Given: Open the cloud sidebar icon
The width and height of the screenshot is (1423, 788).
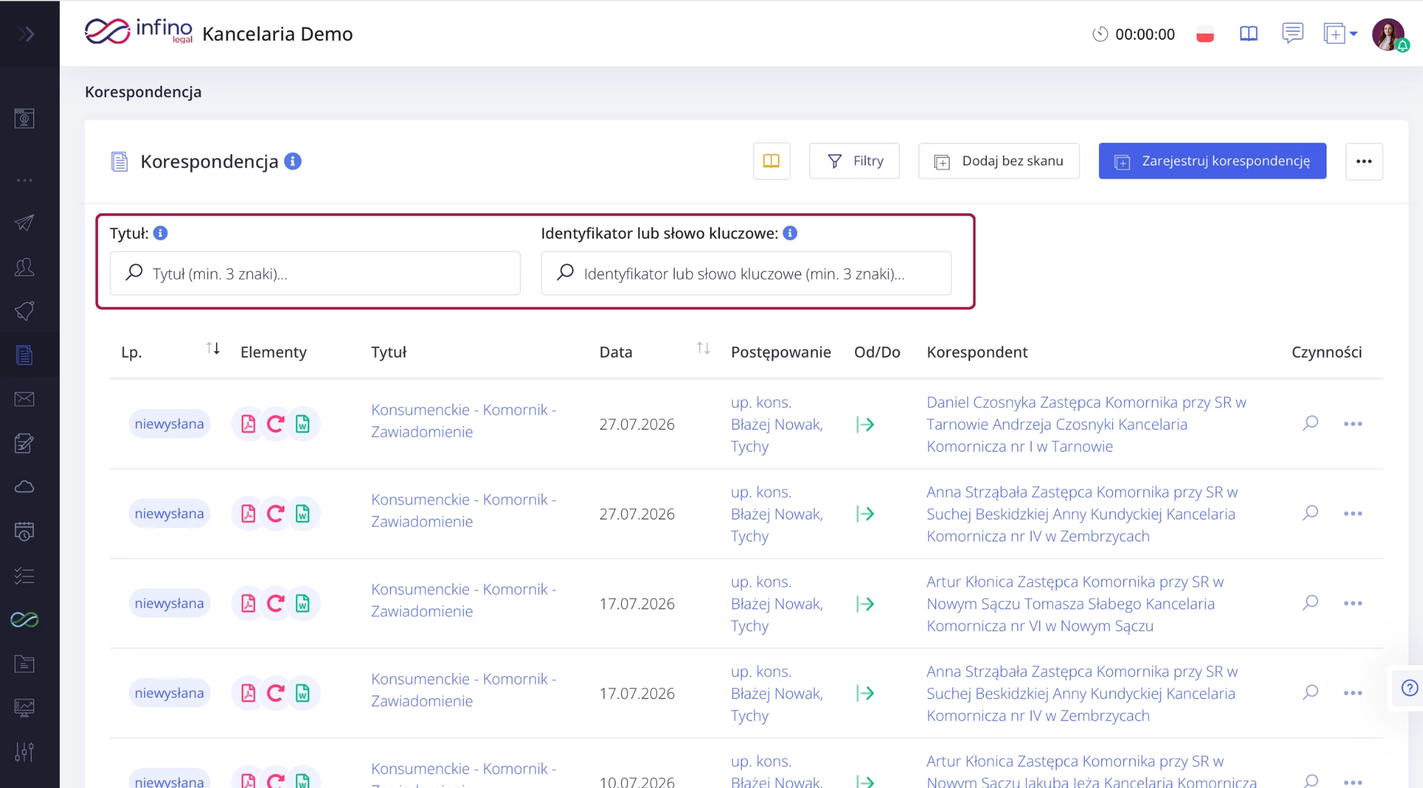Looking at the screenshot, I should [24, 486].
